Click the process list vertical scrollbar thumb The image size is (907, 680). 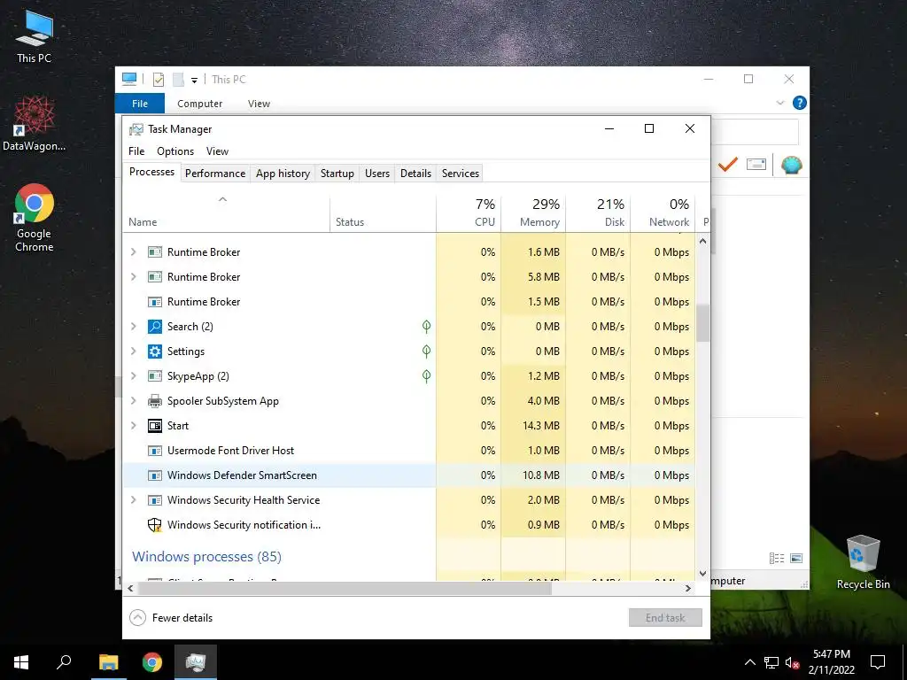tap(702, 323)
